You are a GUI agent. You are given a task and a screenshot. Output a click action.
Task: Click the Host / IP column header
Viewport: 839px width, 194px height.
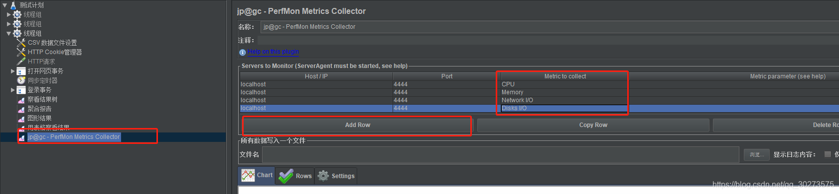[316, 76]
